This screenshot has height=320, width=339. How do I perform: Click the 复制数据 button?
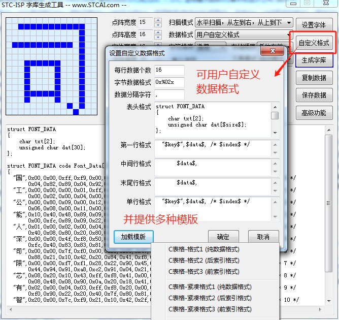(x=314, y=77)
